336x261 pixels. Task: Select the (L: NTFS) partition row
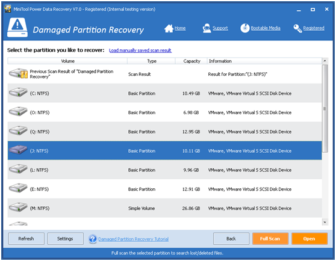164,170
